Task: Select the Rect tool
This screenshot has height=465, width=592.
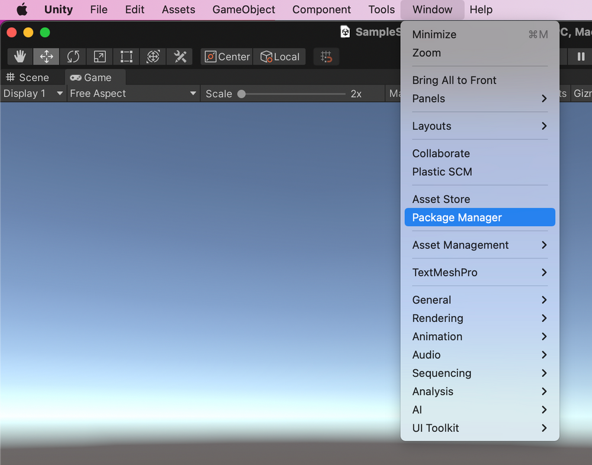Action: click(126, 56)
